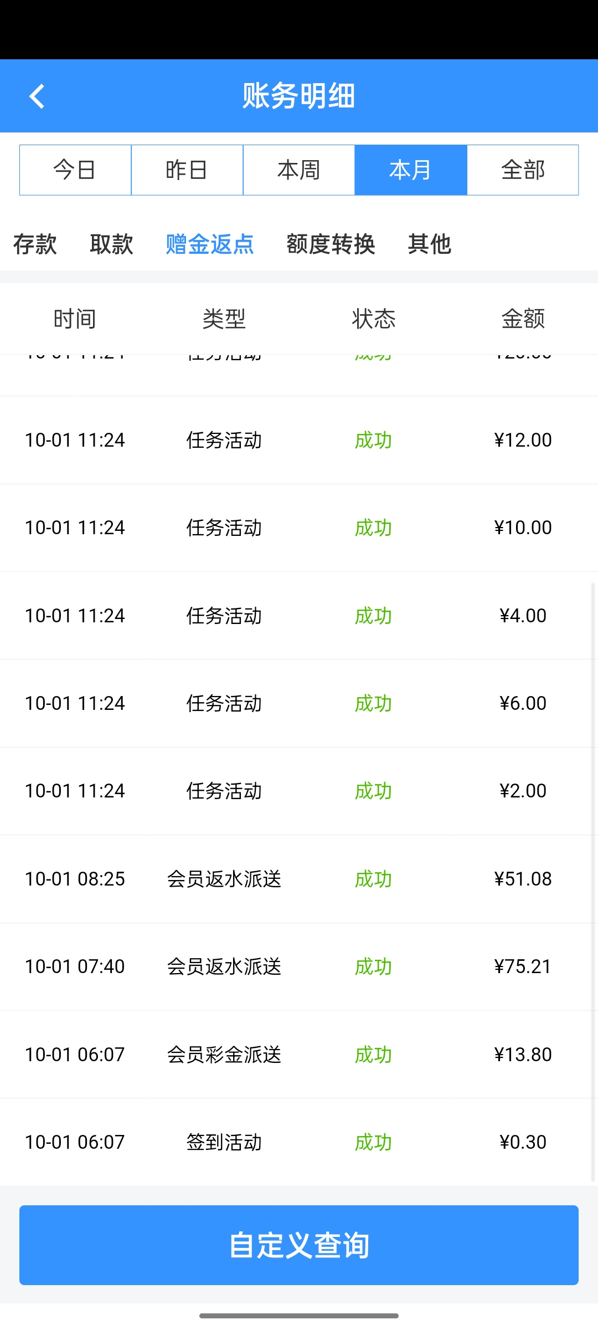
Task: Open the 存款 category
Action: coord(35,244)
